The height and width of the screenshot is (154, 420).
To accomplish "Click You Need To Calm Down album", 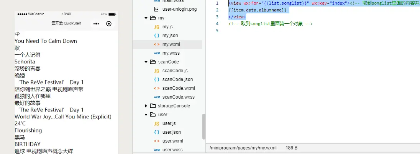I will 46,41.
